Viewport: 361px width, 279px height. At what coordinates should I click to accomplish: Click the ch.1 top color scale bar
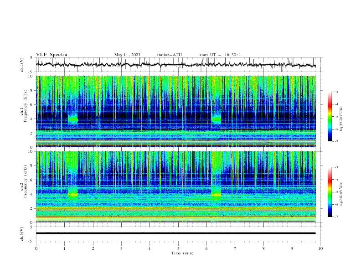click(330, 117)
